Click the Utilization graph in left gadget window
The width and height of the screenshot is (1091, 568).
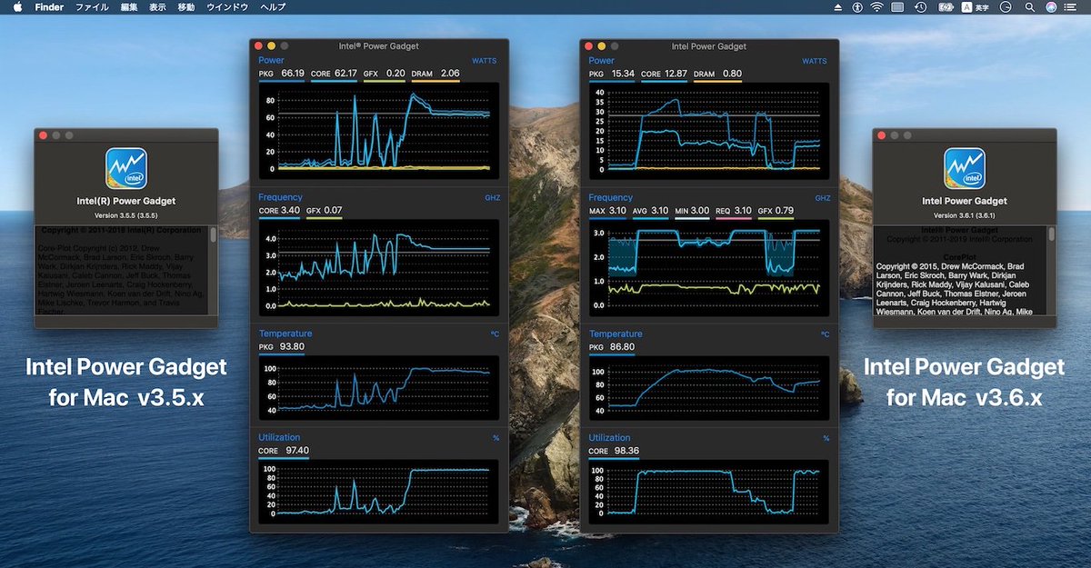[x=378, y=492]
